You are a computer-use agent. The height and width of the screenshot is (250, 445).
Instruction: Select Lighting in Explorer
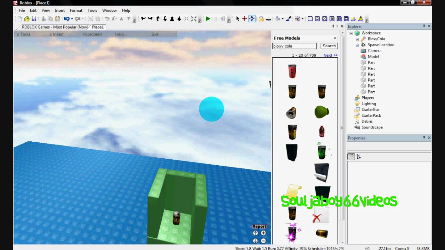point(369,104)
